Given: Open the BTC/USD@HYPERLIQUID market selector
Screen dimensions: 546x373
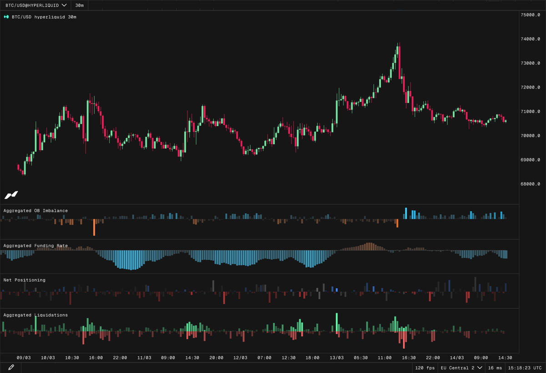Looking at the screenshot, I should coord(35,5).
